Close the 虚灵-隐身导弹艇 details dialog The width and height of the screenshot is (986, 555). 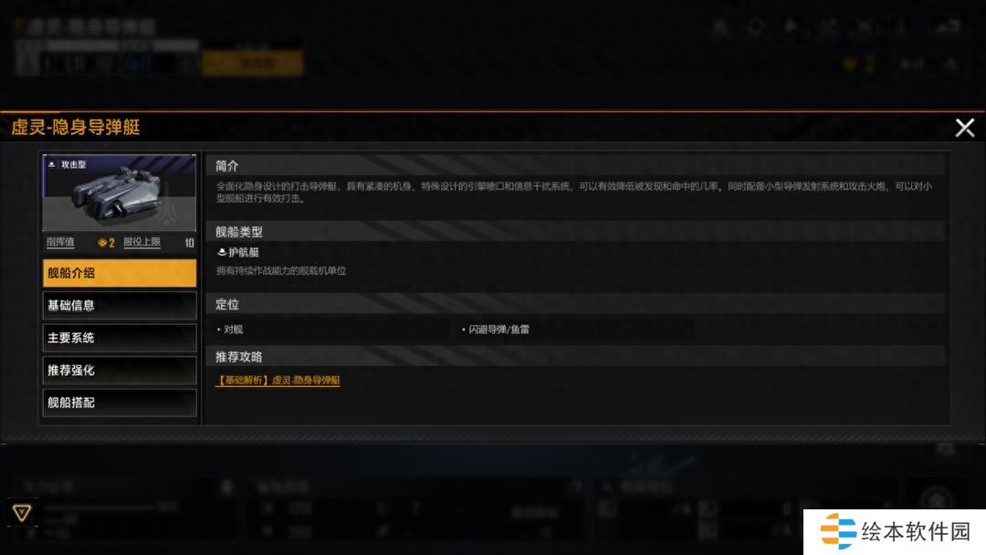(x=965, y=128)
